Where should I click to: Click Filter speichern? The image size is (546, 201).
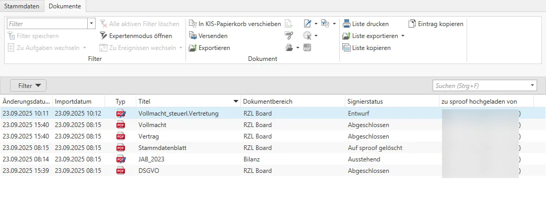tap(33, 36)
